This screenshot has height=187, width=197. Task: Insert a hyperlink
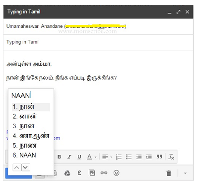[104, 173]
